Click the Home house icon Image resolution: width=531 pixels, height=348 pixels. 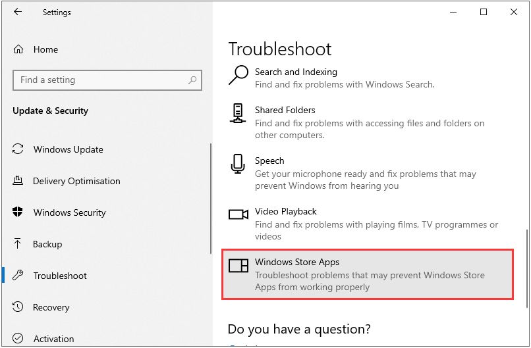click(18, 49)
